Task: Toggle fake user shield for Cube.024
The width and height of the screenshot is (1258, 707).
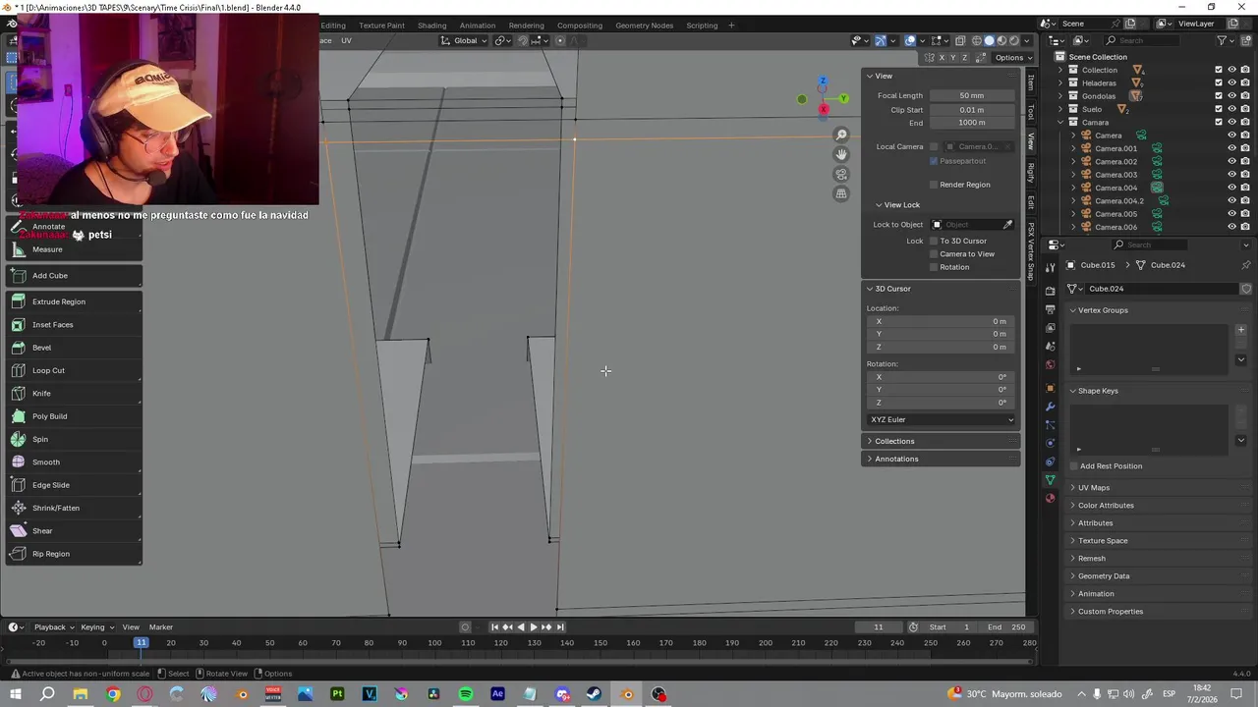Action: click(x=1246, y=289)
